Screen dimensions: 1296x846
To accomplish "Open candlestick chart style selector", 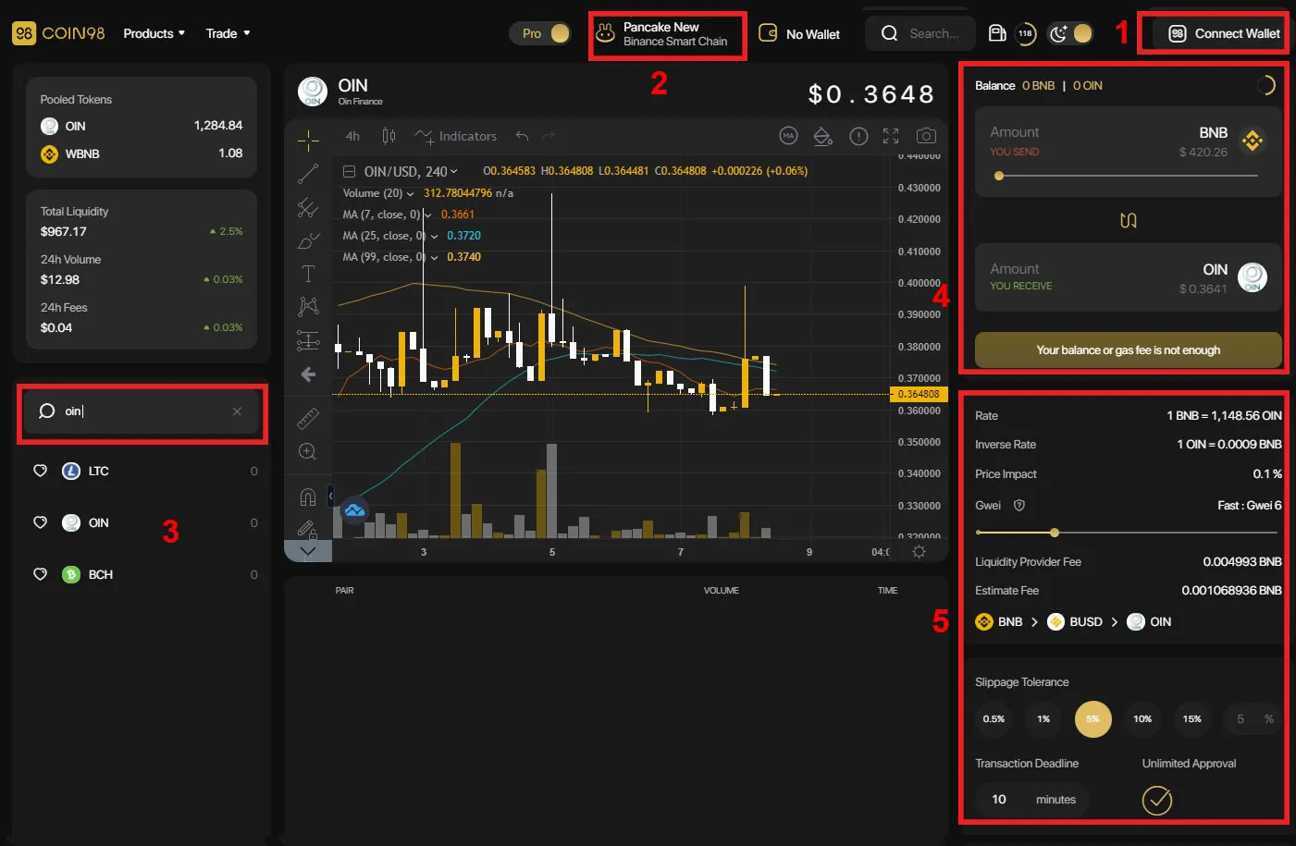I will click(389, 136).
